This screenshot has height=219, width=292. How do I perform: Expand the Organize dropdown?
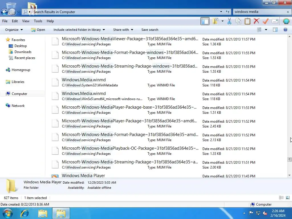coord(14,30)
